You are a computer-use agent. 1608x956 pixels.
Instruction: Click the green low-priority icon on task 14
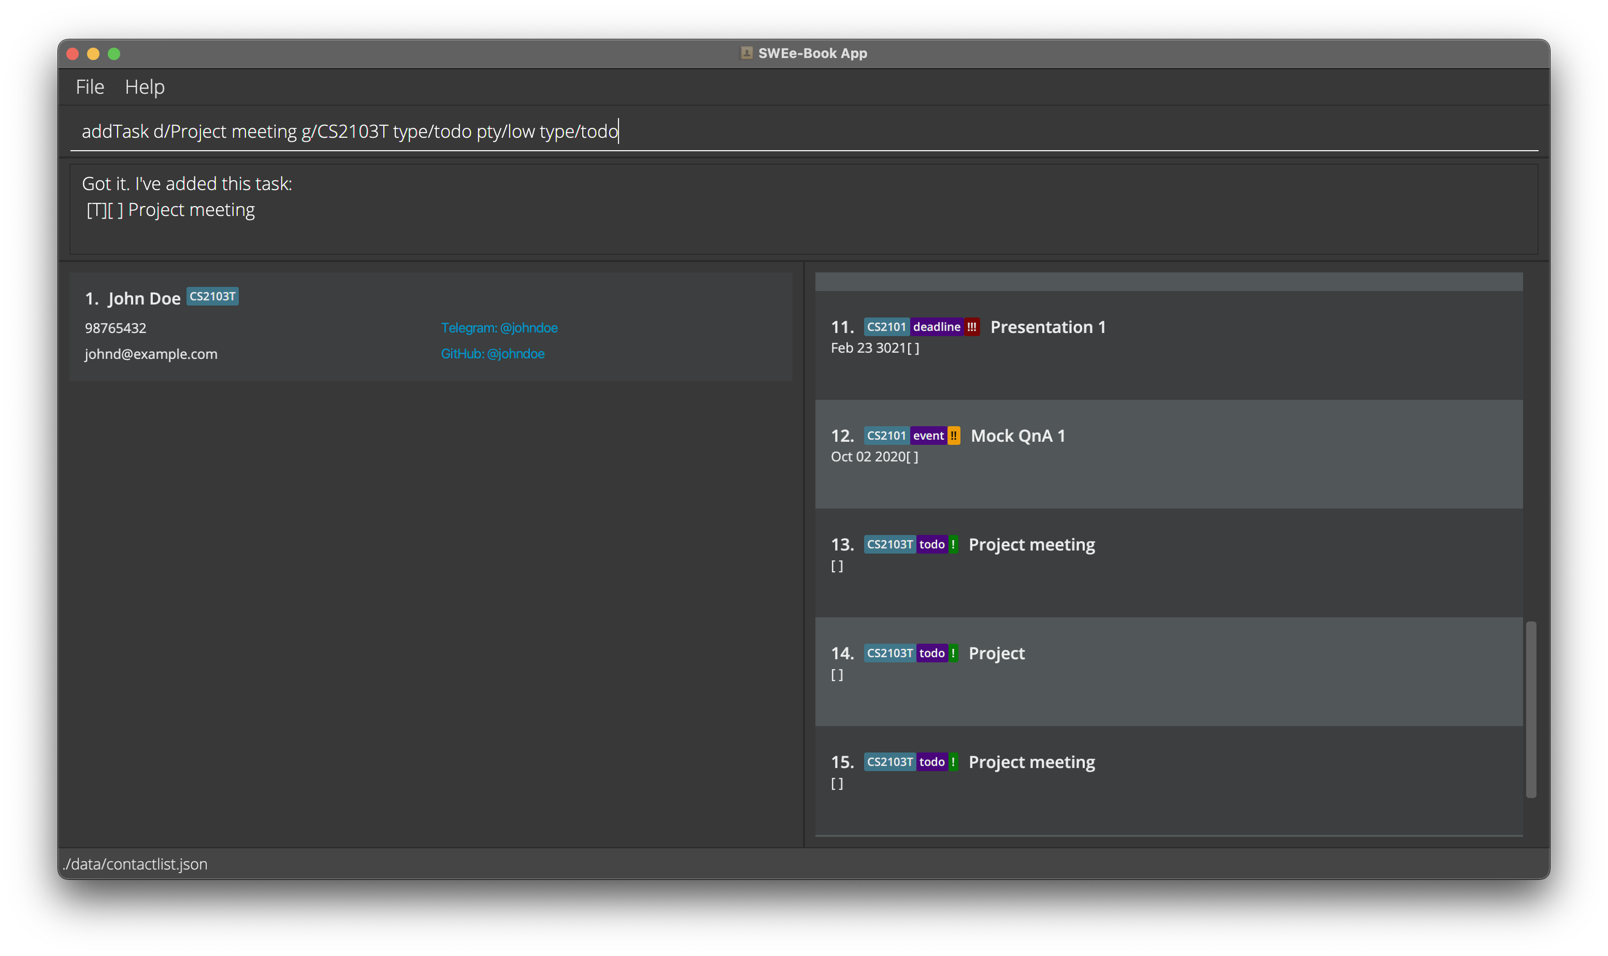point(953,653)
